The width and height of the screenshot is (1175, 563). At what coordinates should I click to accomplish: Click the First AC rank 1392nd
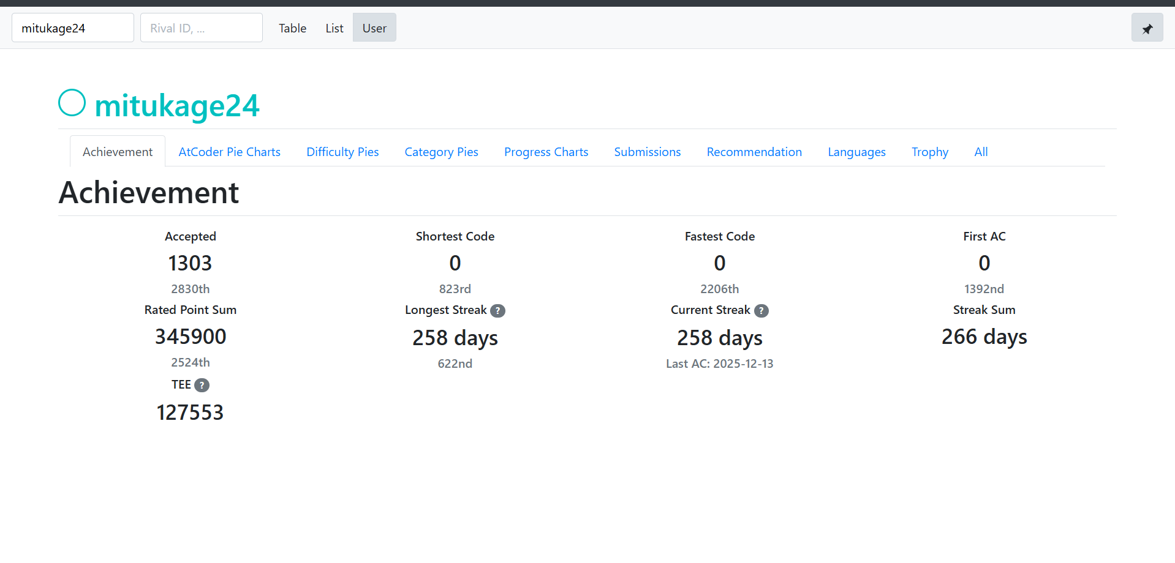click(x=984, y=289)
